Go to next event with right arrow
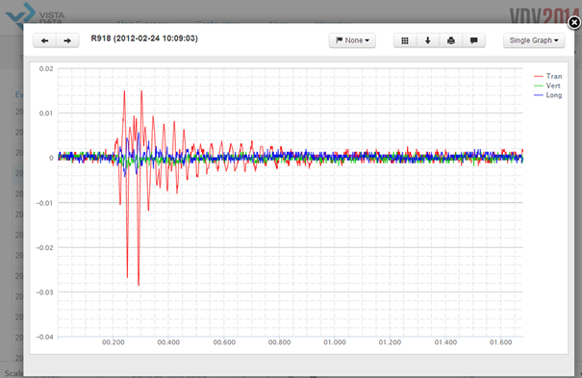Image resolution: width=582 pixels, height=378 pixels. pos(67,40)
